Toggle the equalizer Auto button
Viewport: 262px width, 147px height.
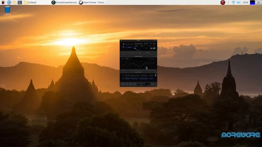(x=127, y=59)
